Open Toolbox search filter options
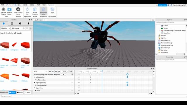 [31, 28]
